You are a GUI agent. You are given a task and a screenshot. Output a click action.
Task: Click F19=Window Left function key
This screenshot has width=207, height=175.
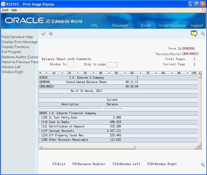[x=126, y=164]
